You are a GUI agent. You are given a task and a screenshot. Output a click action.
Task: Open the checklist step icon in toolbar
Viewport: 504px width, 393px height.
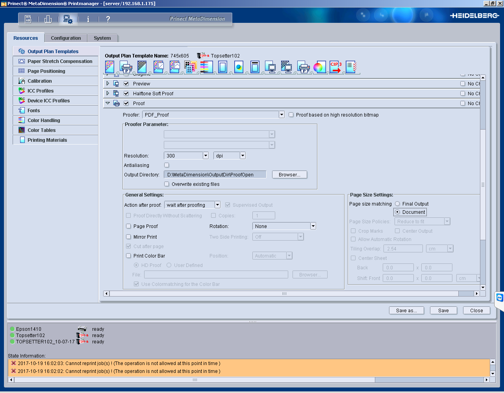pyautogui.click(x=351, y=67)
